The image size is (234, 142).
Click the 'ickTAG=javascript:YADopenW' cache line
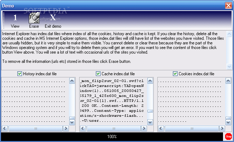pyautogui.click(x=112, y=86)
